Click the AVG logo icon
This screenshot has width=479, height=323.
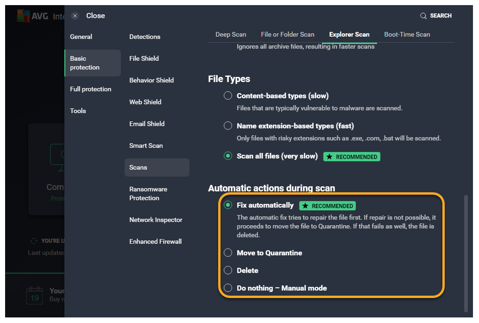click(x=23, y=16)
